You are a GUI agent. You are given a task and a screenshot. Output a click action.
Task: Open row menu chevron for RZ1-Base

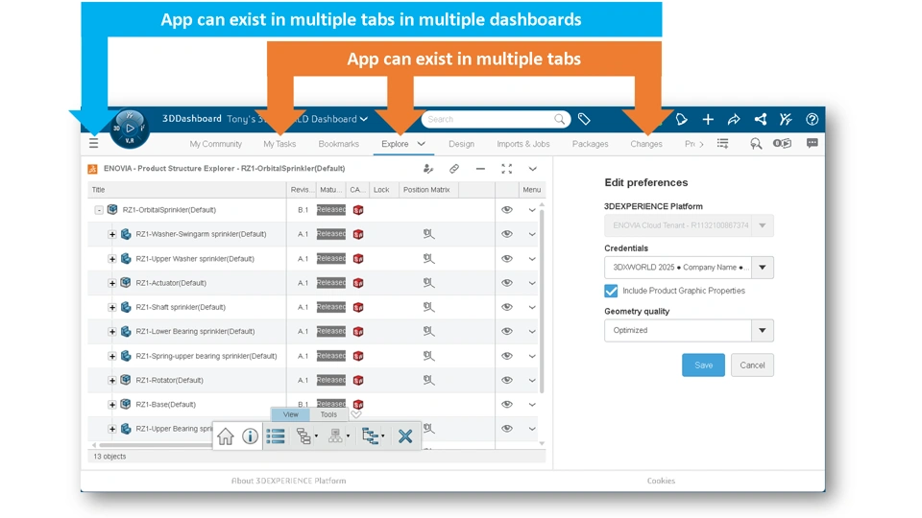[531, 405]
